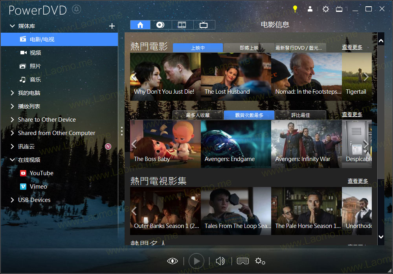This screenshot has height=274, width=393.
Task: Collapse the 媒体库 section
Action: pyautogui.click(x=12, y=26)
